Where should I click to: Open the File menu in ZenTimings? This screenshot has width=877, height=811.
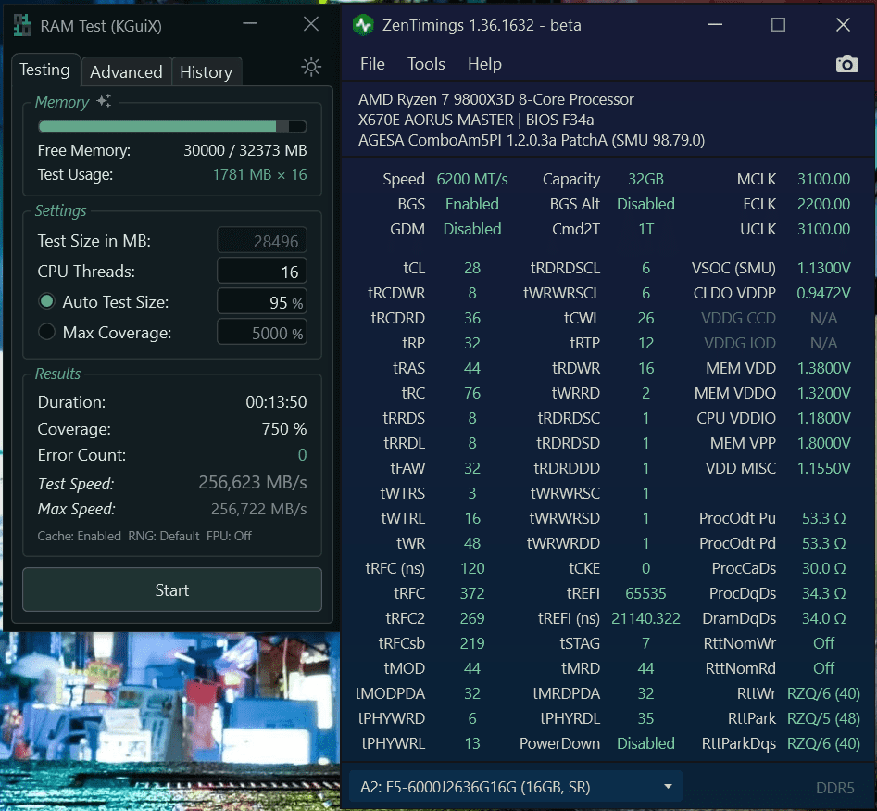coord(372,64)
